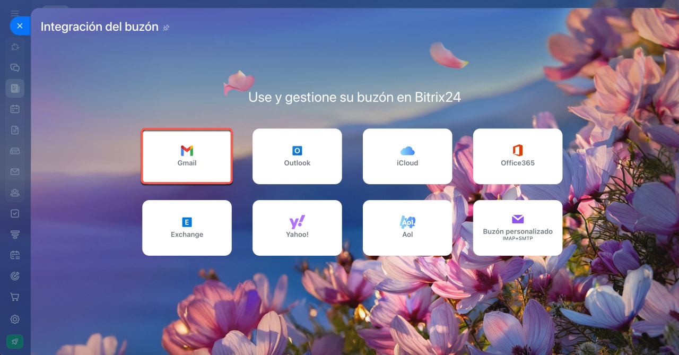
Task: Close the Integración del buzón panel
Action: click(20, 25)
